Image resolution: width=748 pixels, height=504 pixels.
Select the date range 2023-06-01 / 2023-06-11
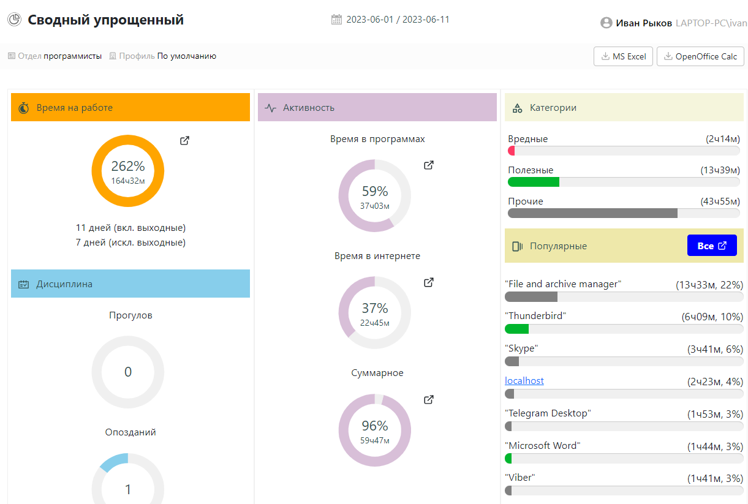coord(398,20)
